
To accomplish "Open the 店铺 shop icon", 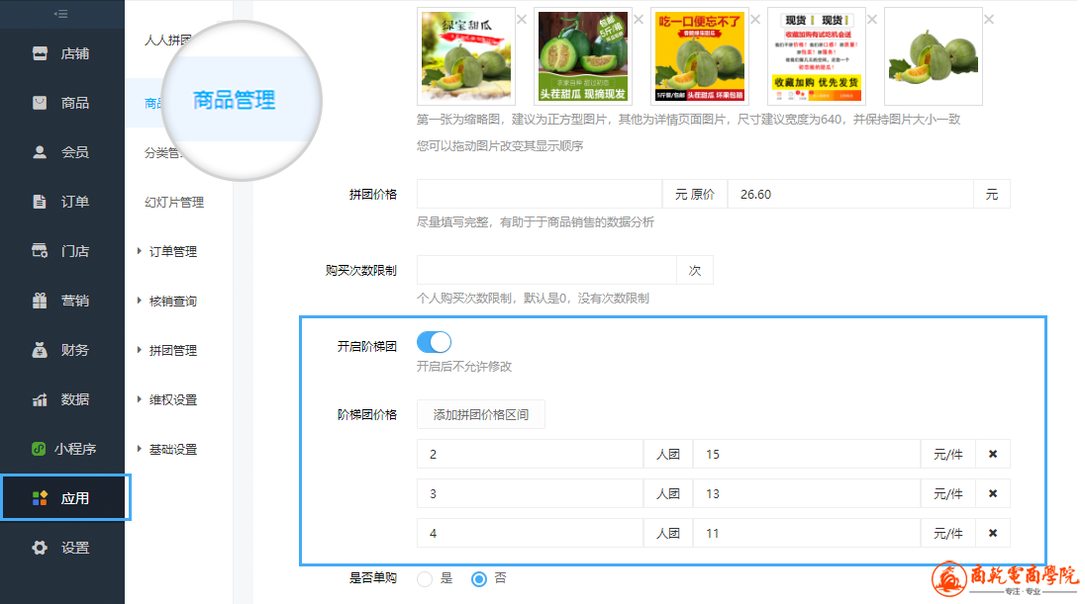I will (x=41, y=53).
